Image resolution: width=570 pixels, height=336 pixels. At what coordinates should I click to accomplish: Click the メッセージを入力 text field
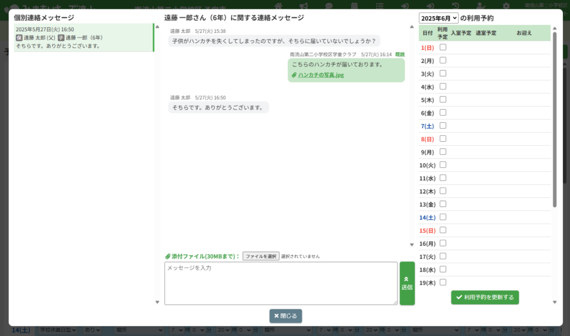coord(281,283)
